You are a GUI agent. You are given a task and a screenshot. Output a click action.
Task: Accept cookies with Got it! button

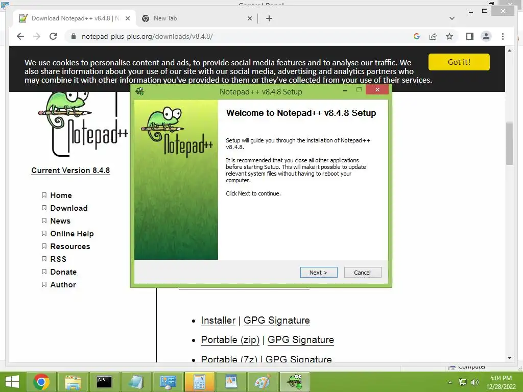click(x=459, y=62)
